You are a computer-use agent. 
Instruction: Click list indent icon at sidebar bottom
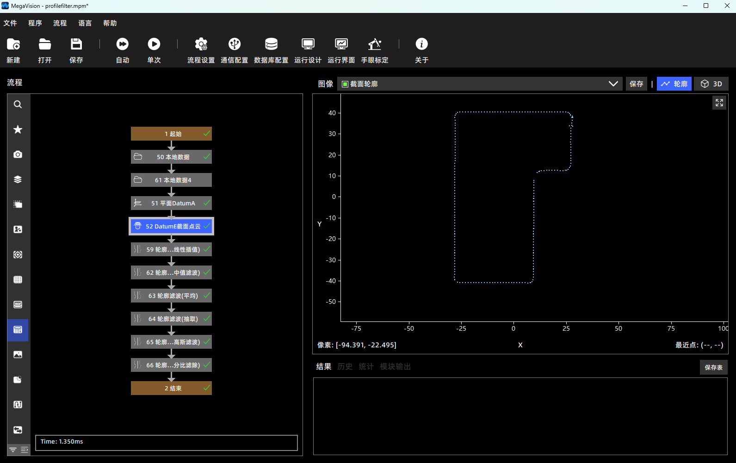[x=25, y=450]
